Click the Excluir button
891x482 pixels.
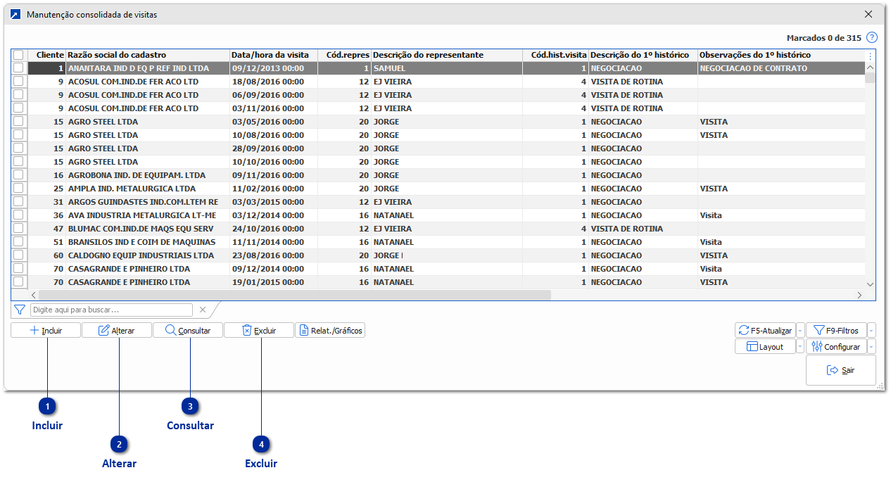click(259, 330)
